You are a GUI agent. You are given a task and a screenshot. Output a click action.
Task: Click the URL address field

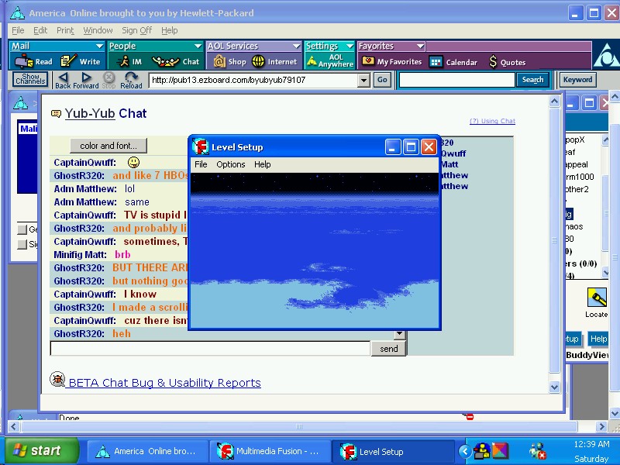(x=253, y=81)
